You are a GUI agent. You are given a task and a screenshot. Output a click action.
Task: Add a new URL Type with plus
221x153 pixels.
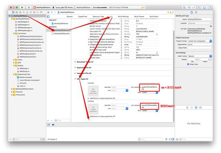pyautogui.click(x=89, y=120)
